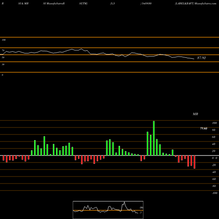The image size is (219, 219).
Task: Click the last red MR histogram bar
Action: tap(194, 162)
